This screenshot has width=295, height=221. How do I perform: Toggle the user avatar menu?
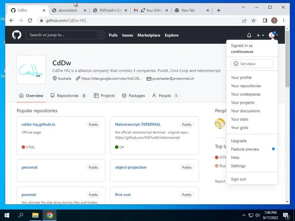click(273, 35)
